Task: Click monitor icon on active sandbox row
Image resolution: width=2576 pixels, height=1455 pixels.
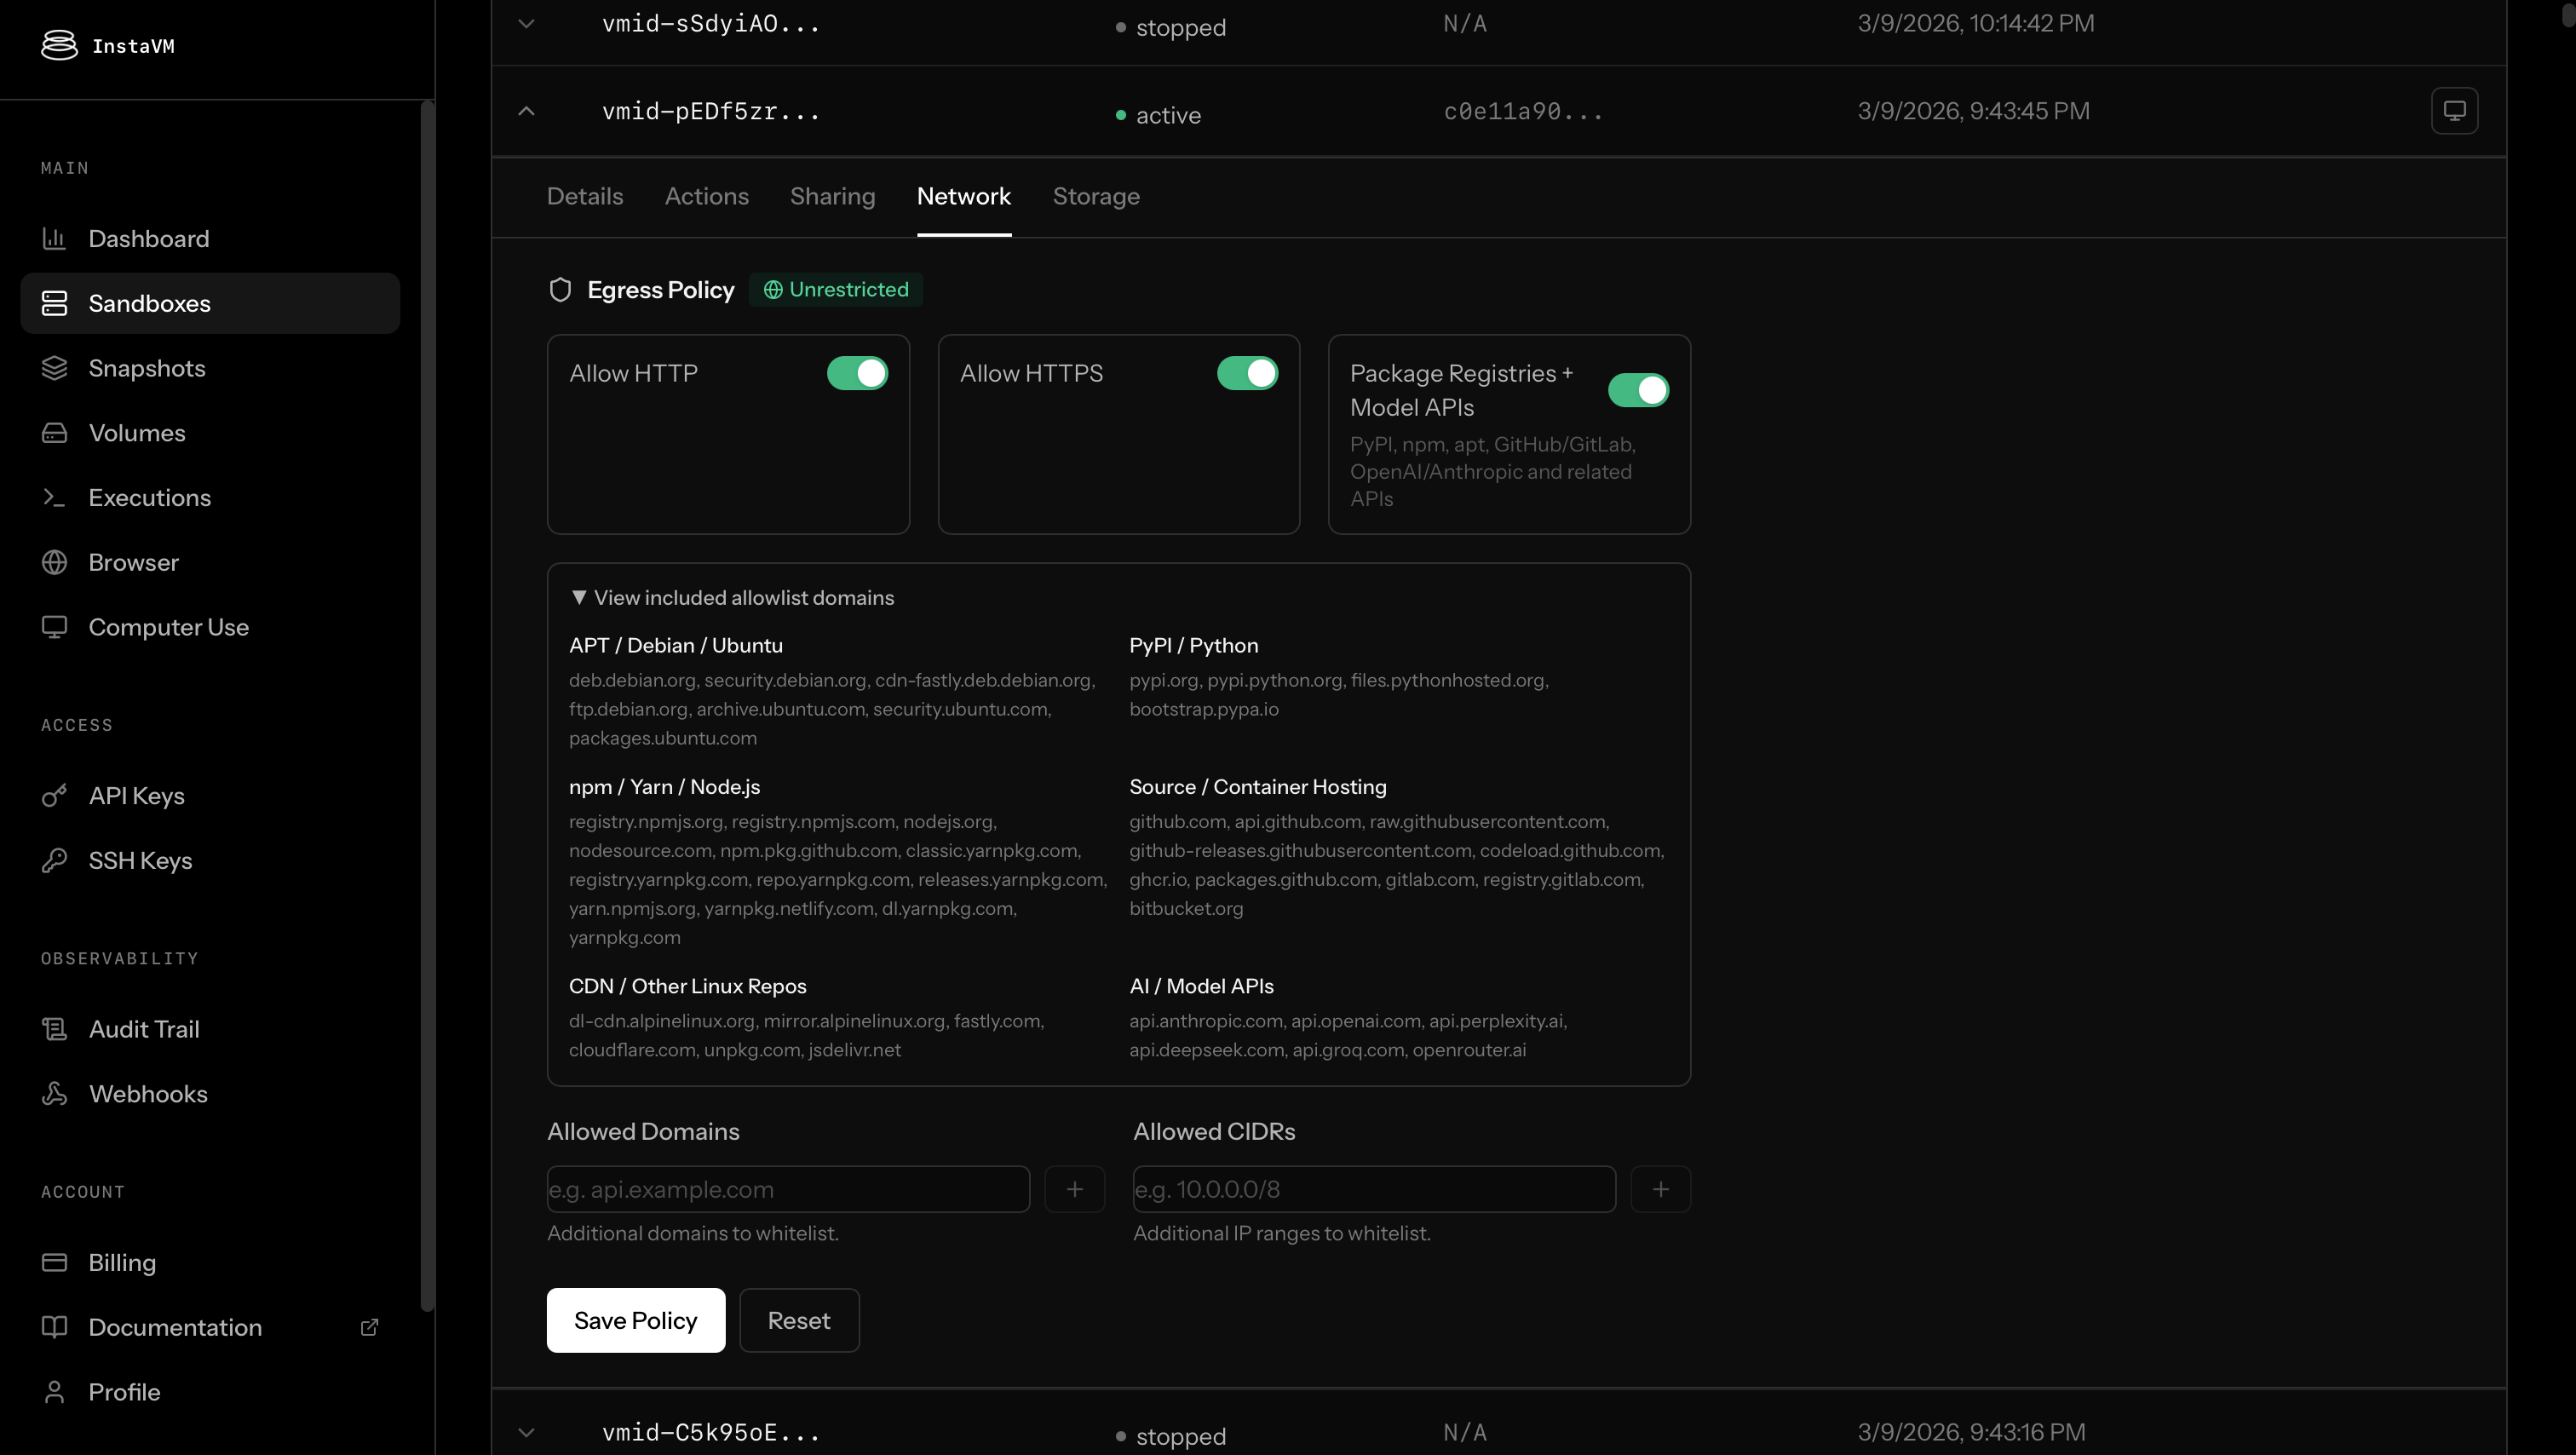Action: pyautogui.click(x=2454, y=111)
